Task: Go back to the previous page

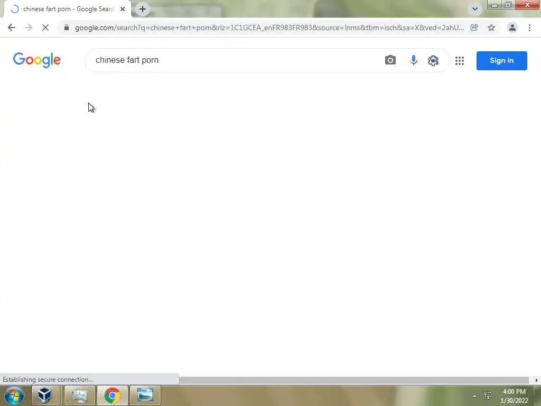Action: [12, 27]
